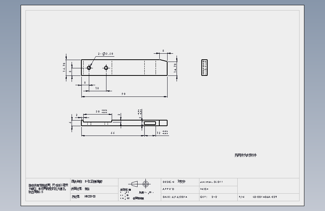Click the QTY 2-2 cell
325x211 pixels.
tap(219, 197)
